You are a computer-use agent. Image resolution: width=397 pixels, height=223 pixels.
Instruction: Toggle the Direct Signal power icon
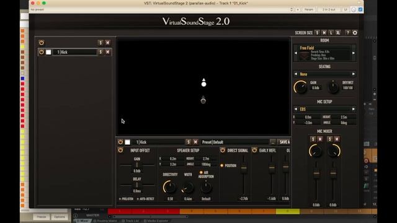coord(223,150)
